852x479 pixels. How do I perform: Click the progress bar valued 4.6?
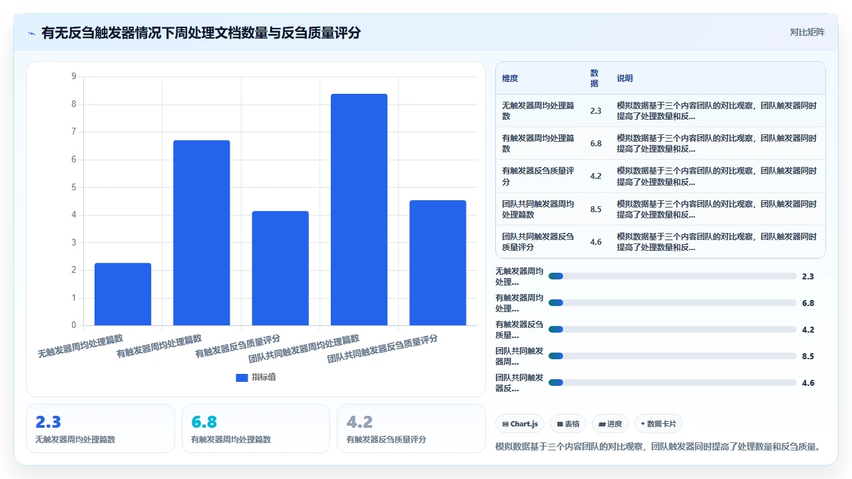pos(672,383)
